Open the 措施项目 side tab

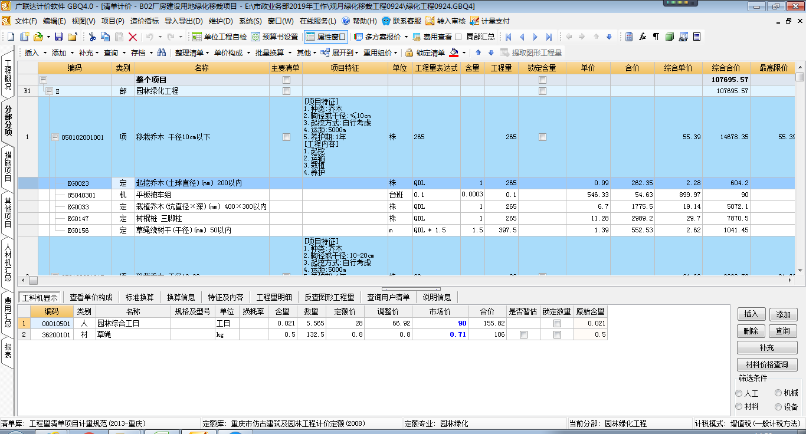[x=8, y=166]
